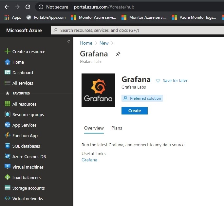Click the Resource groups icon

(x=8, y=114)
